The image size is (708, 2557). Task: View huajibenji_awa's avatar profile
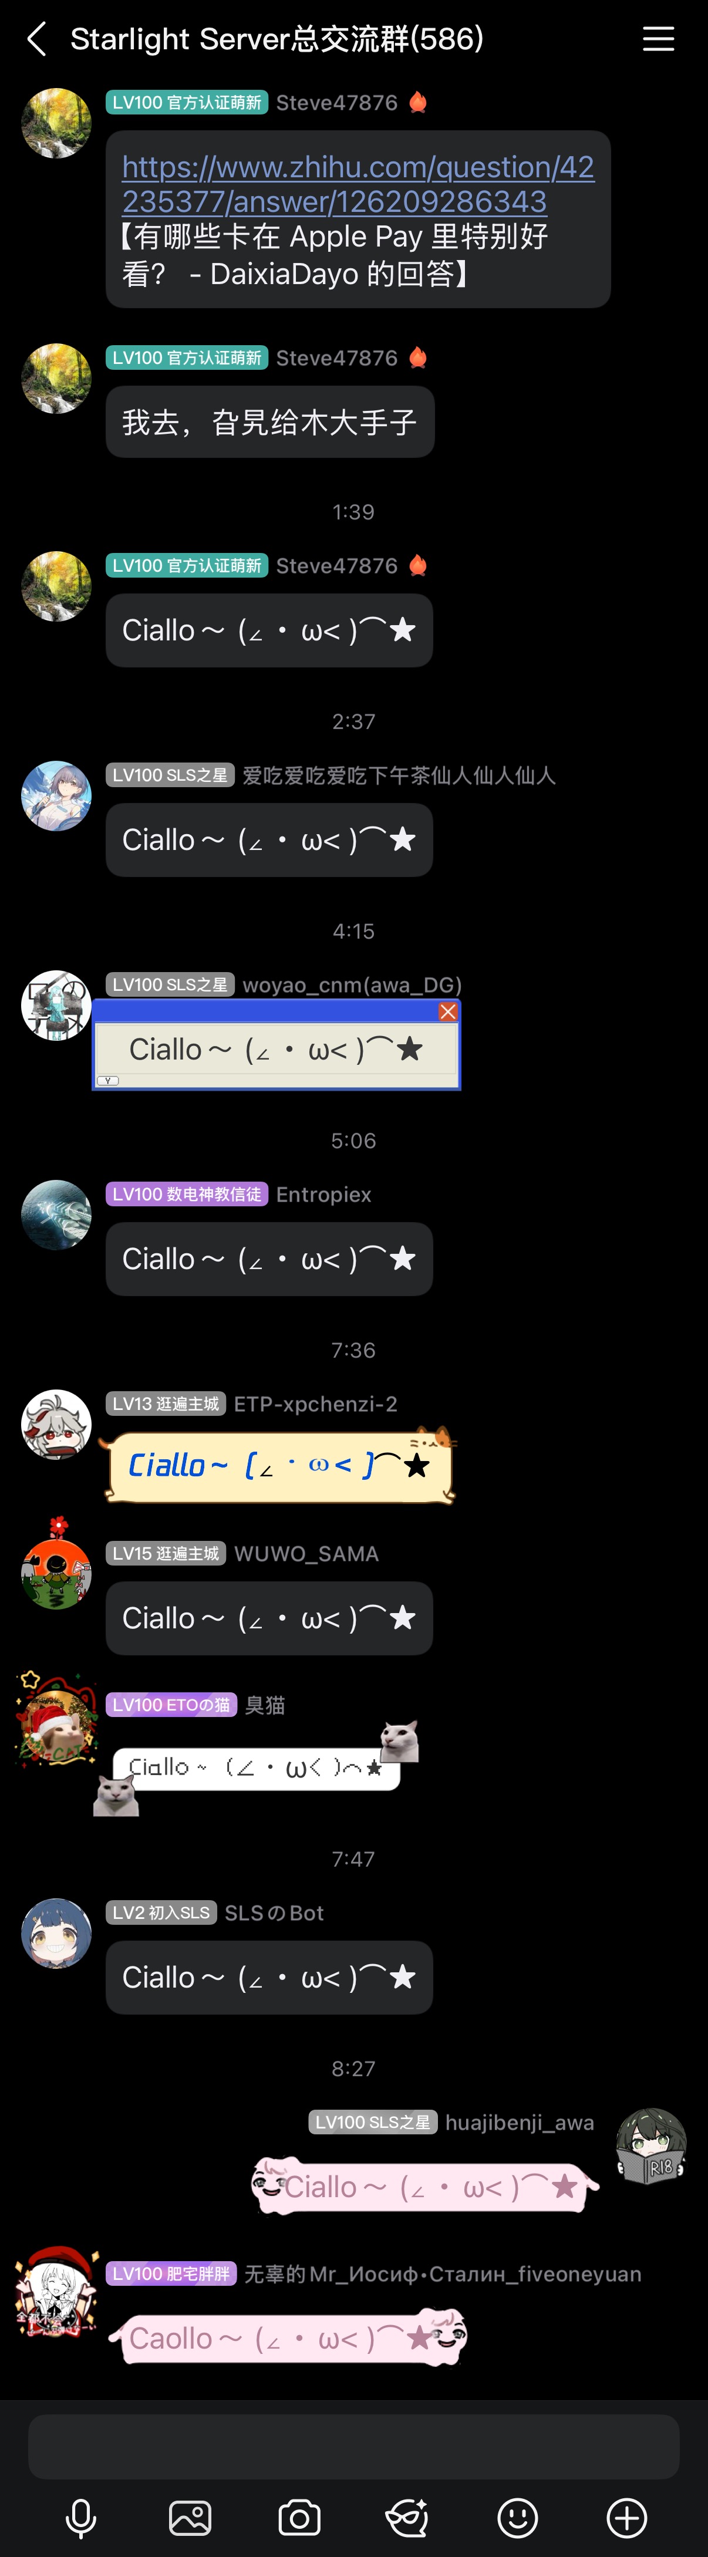point(652,2145)
